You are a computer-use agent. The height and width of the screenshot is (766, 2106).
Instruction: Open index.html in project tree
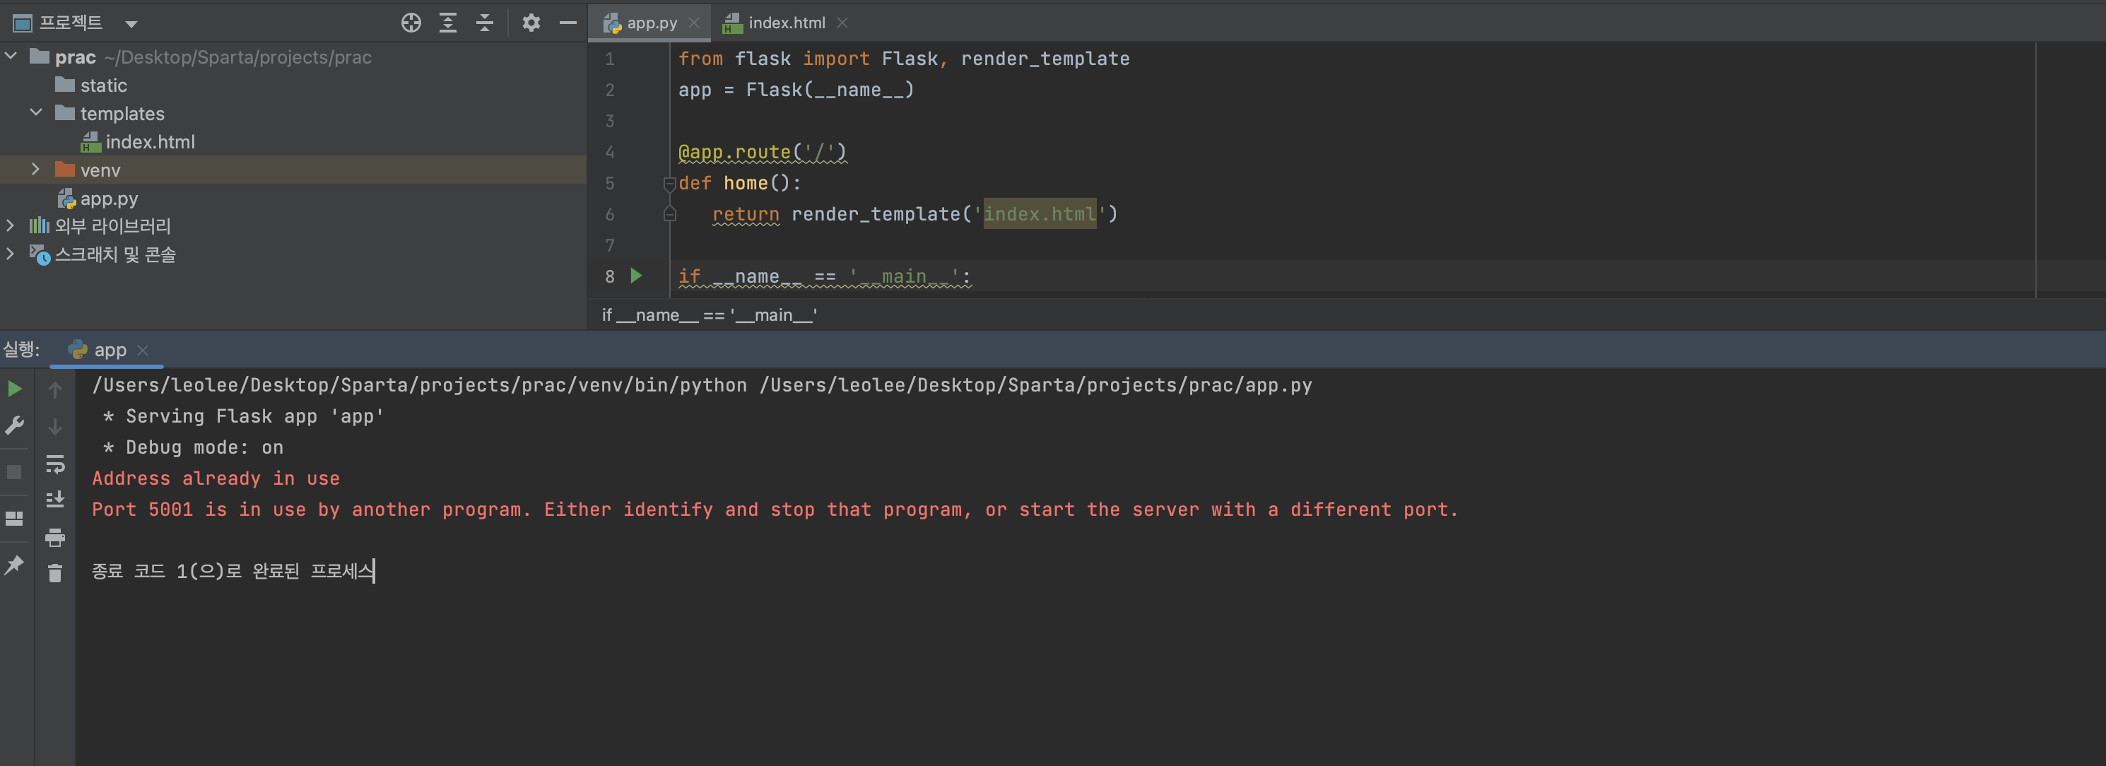click(150, 142)
